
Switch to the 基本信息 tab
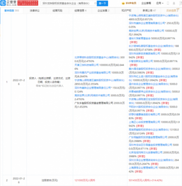pos(12,11)
